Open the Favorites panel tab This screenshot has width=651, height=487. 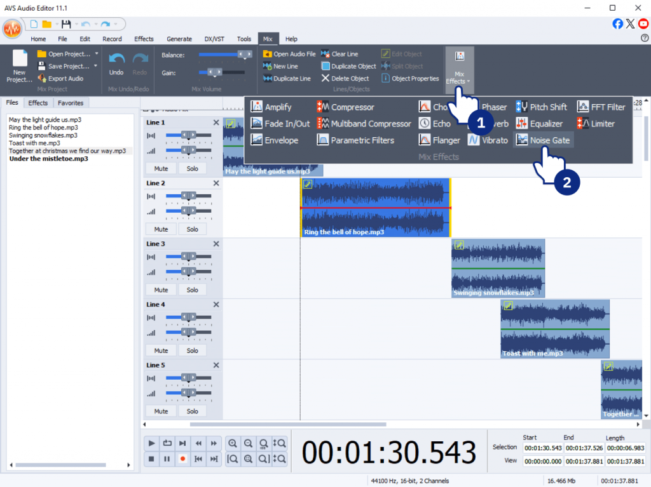pyautogui.click(x=70, y=103)
